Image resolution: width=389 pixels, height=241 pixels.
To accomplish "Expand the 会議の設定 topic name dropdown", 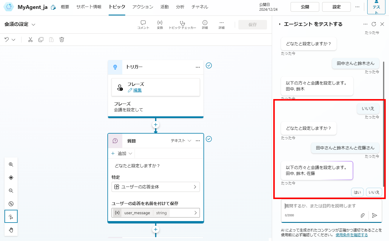I will coord(33,24).
